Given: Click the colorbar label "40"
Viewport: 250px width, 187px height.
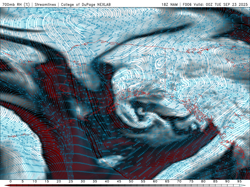Looking at the screenshot, I should pos(107,181).
